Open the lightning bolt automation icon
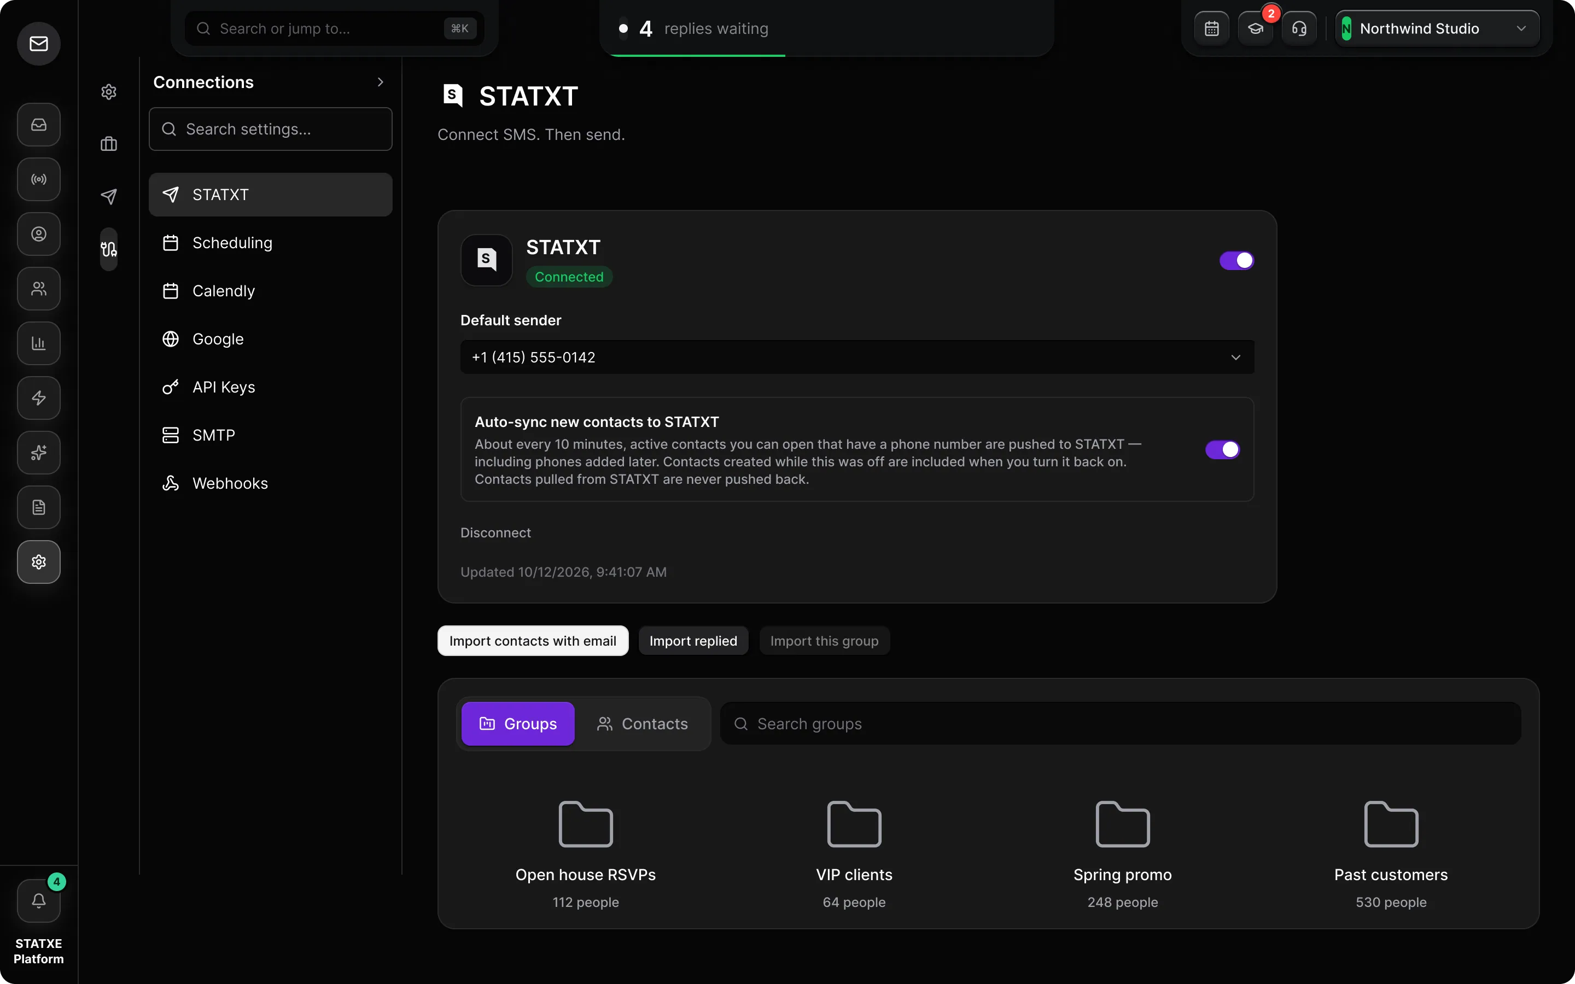 coord(38,397)
